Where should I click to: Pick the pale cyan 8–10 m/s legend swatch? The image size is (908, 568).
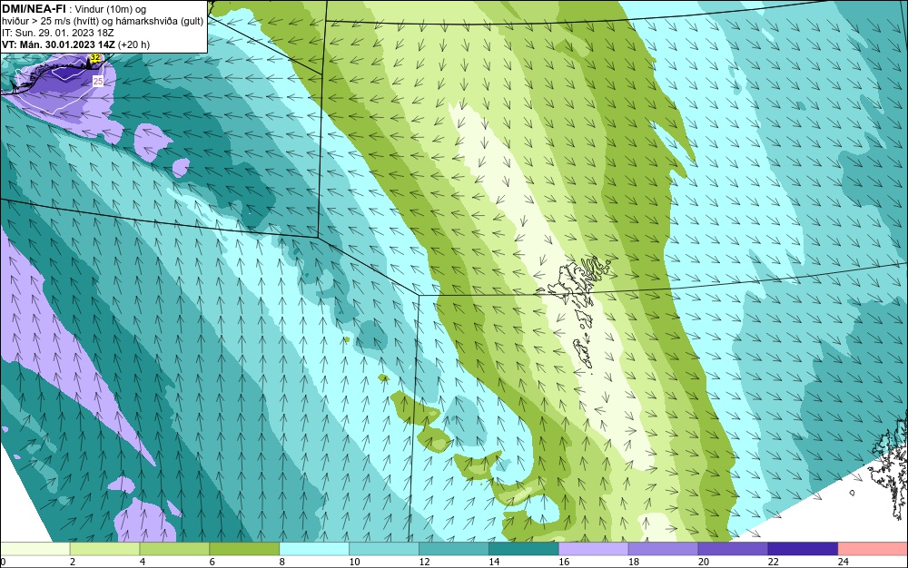(x=314, y=548)
